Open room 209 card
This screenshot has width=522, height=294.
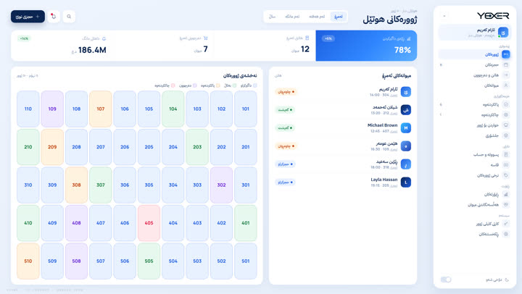52,147
